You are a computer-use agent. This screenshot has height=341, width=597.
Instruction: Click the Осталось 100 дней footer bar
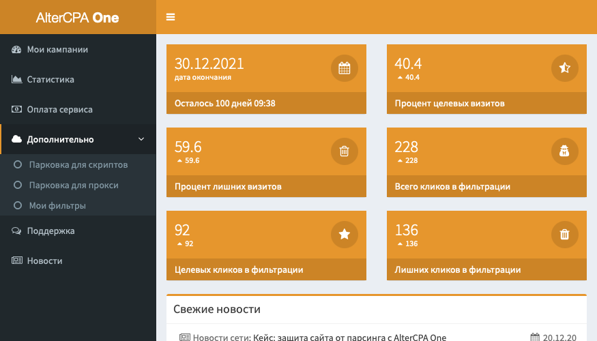266,104
